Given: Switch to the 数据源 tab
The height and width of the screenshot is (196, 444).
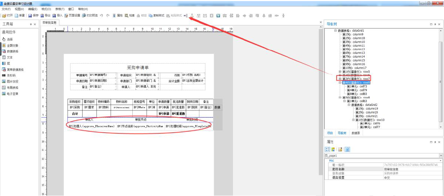Looking at the screenshot, I should (x=355, y=133).
